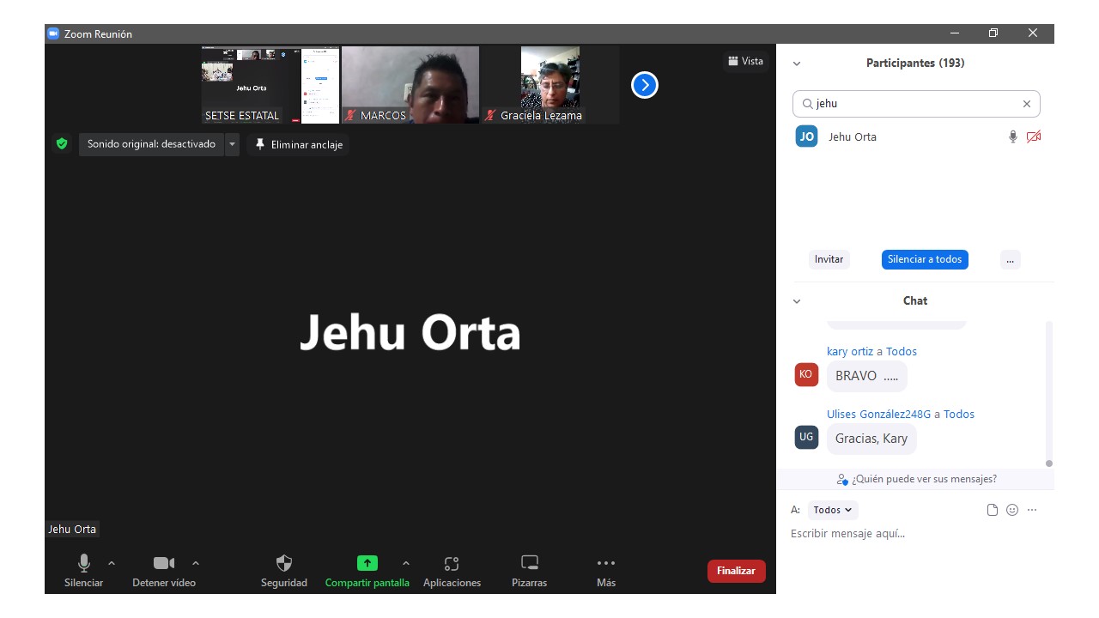1099x618 pixels.
Task: Click Ulises González's UG avatar
Action: pos(806,437)
